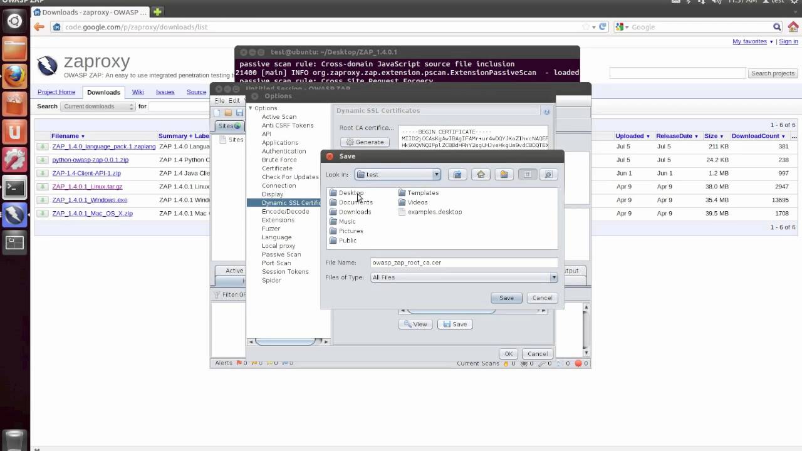Select the Pictures folder in file list
The height and width of the screenshot is (451, 802).
point(346,231)
